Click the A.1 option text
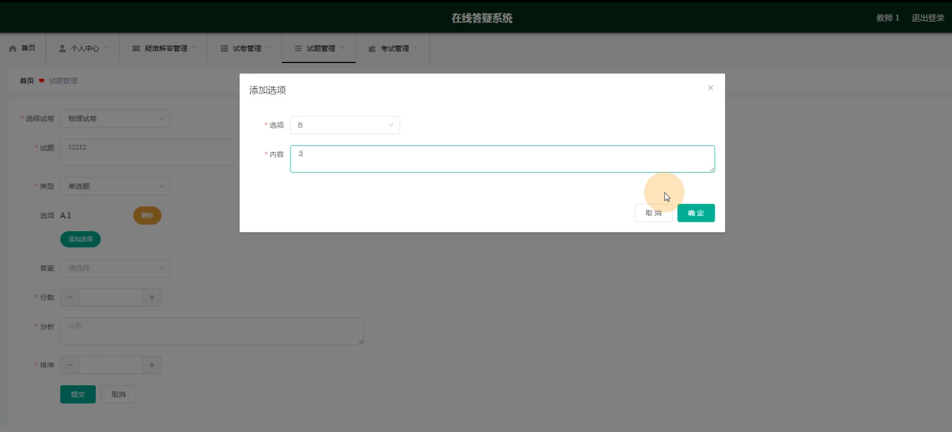 [65, 215]
